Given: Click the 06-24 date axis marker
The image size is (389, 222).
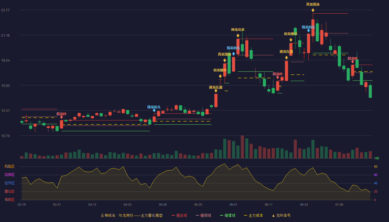Looking at the screenshot, I should click(304, 205).
